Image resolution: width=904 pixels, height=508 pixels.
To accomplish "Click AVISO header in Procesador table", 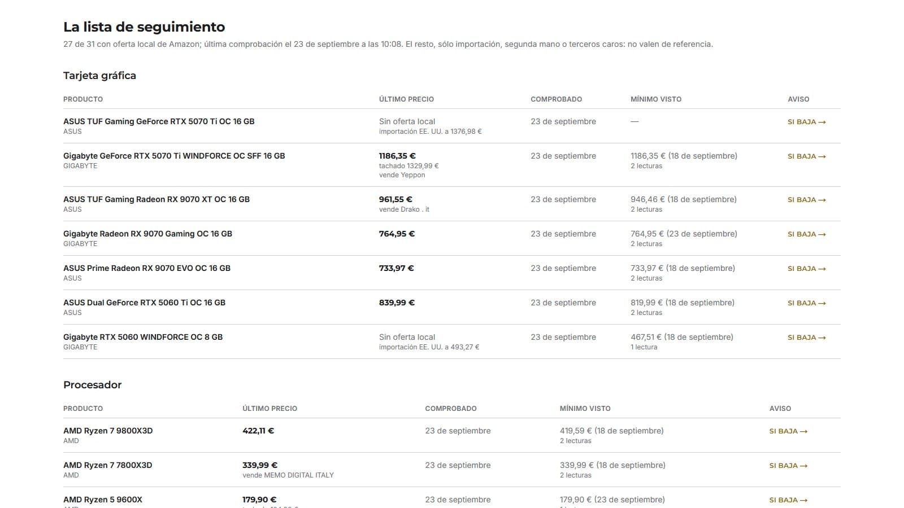I will [x=780, y=409].
